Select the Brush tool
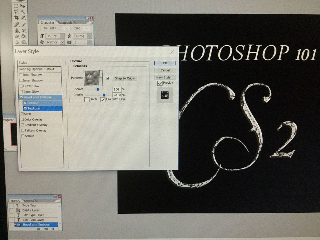The height and width of the screenshot is (240, 320). pos(23,24)
